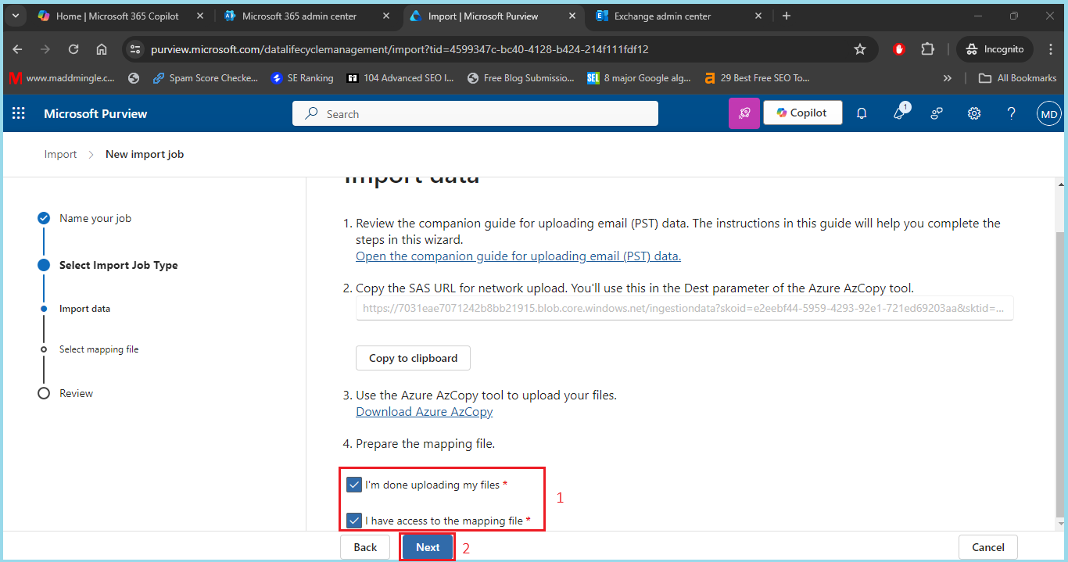This screenshot has width=1068, height=562.
Task: Close the Import Microsoft Purview tab
Action: (x=573, y=16)
